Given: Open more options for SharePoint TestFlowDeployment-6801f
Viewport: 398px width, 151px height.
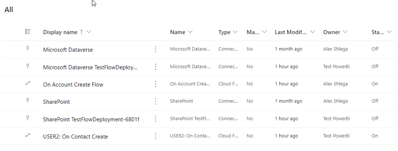Looking at the screenshot, I should click(155, 119).
